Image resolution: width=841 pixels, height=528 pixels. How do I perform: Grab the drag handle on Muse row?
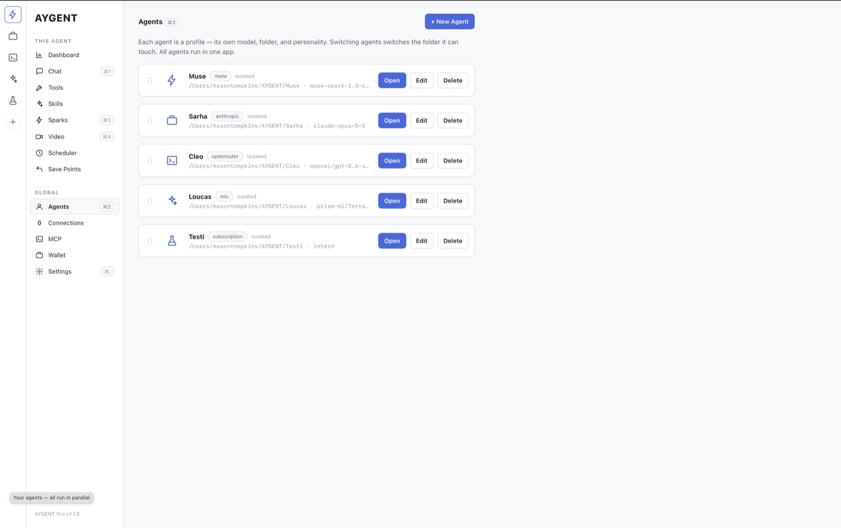[x=150, y=80]
